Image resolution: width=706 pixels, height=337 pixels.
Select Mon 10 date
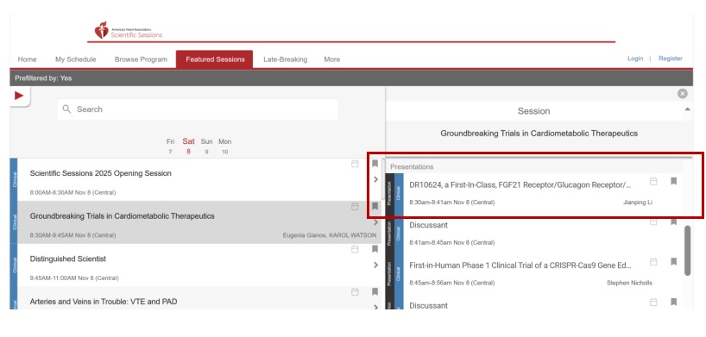coord(224,147)
